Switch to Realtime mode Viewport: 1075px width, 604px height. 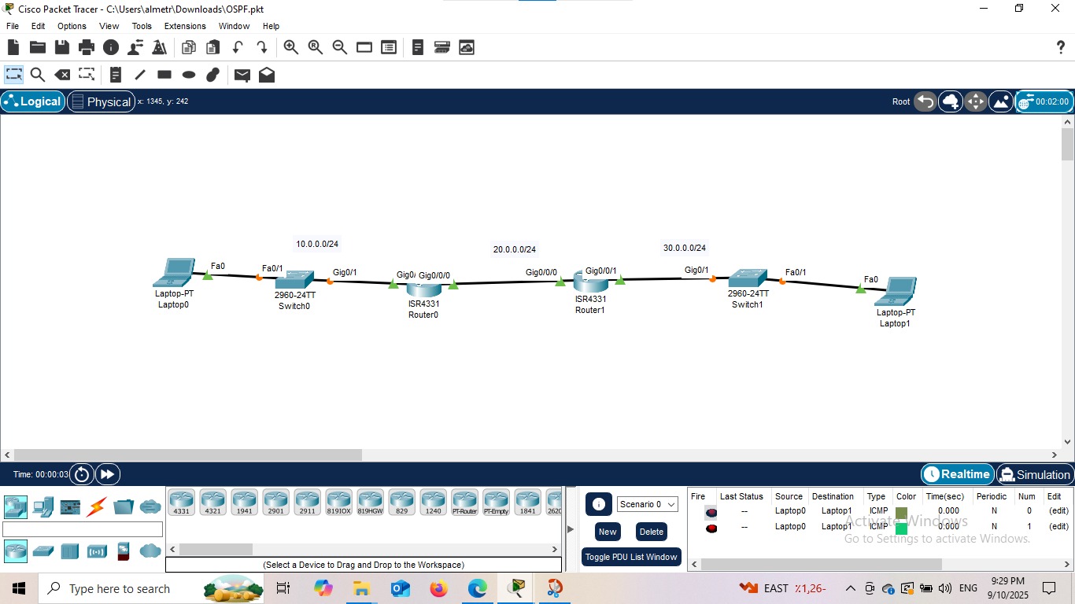(x=957, y=474)
